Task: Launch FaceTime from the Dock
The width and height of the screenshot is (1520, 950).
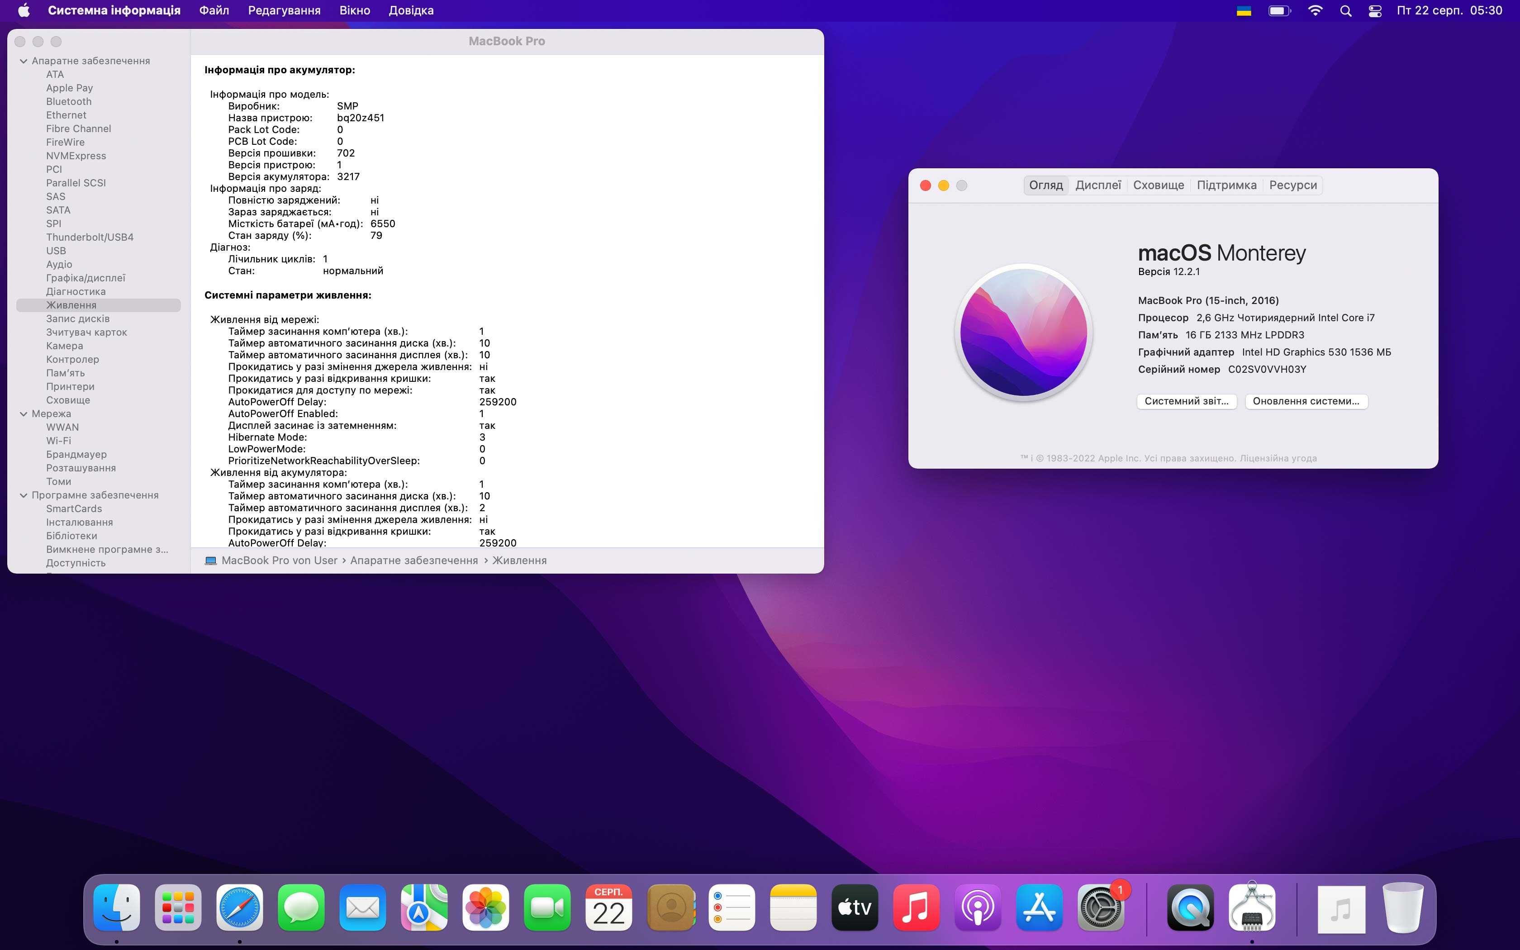Action: (548, 907)
